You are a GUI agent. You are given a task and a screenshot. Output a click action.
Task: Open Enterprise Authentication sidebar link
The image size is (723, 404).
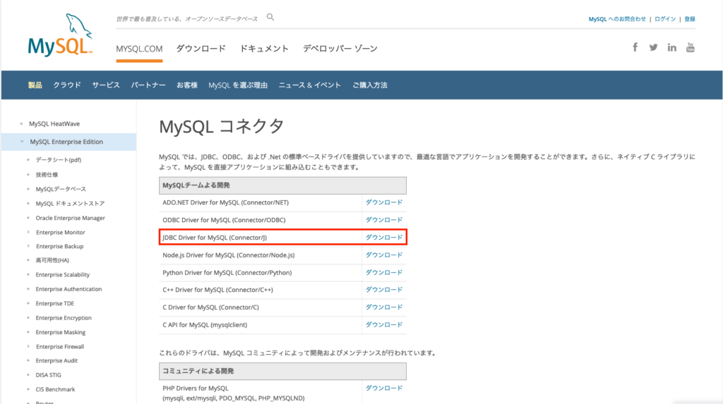pos(68,289)
